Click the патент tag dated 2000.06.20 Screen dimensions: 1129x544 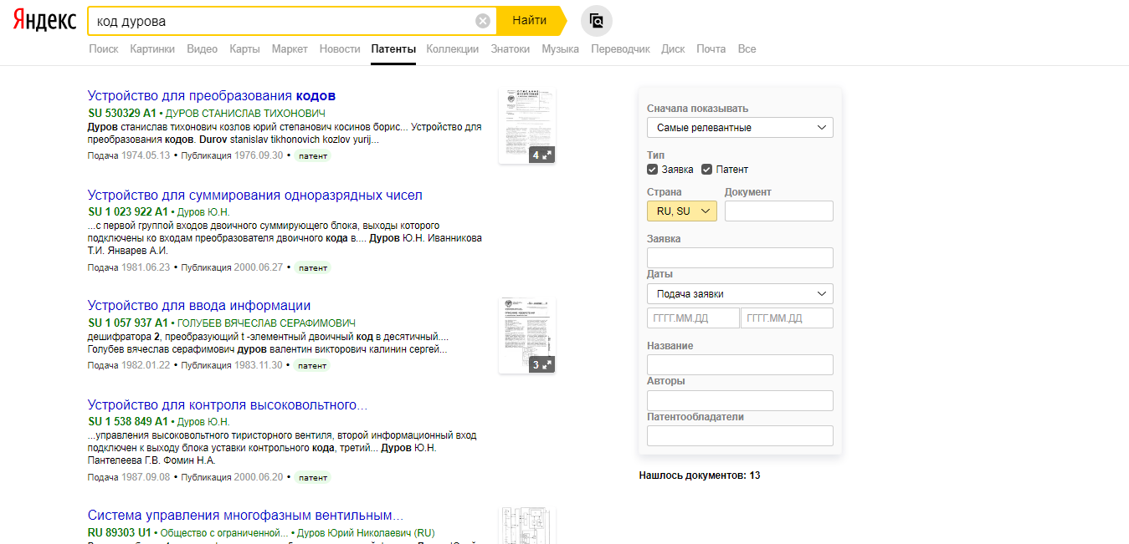[313, 477]
